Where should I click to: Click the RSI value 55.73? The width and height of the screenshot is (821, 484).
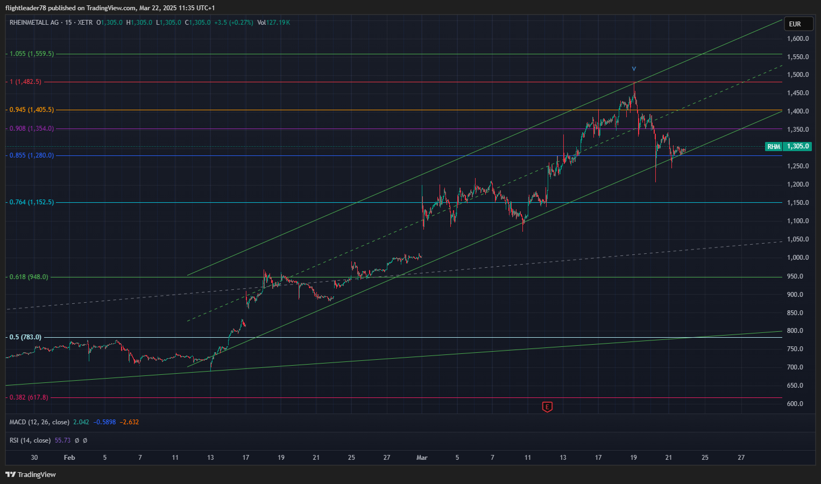tap(62, 440)
